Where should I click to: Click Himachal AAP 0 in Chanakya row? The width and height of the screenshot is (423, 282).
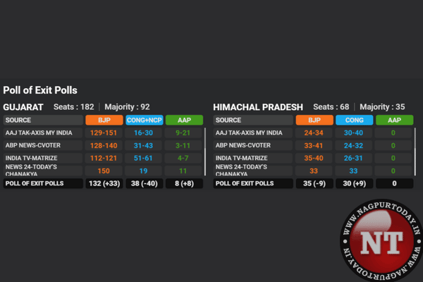pos(393,171)
